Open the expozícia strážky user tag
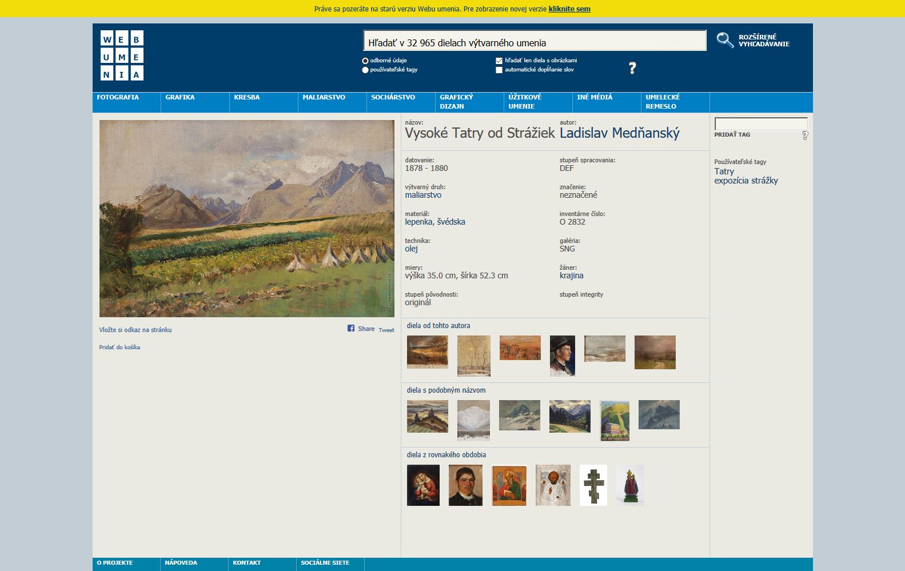This screenshot has width=905, height=571. (746, 181)
